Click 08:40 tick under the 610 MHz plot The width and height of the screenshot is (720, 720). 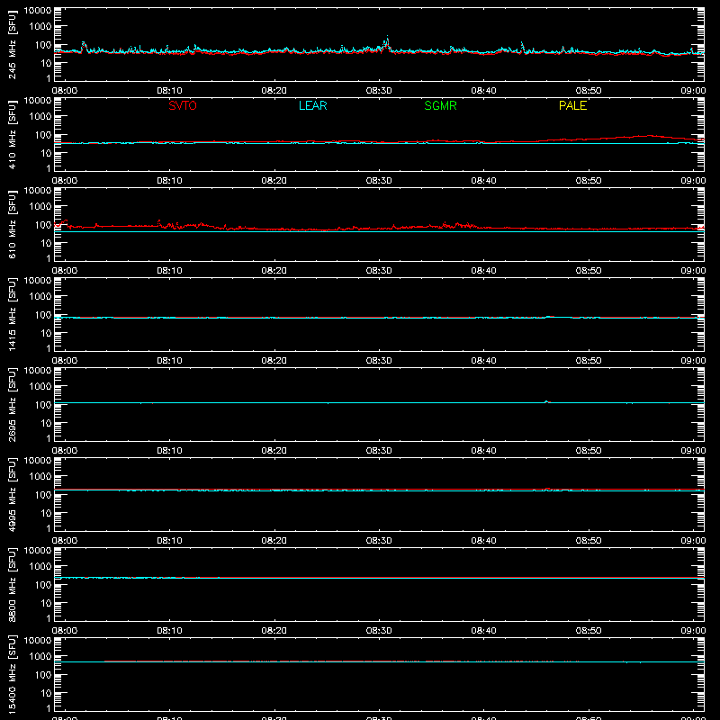[x=483, y=271]
